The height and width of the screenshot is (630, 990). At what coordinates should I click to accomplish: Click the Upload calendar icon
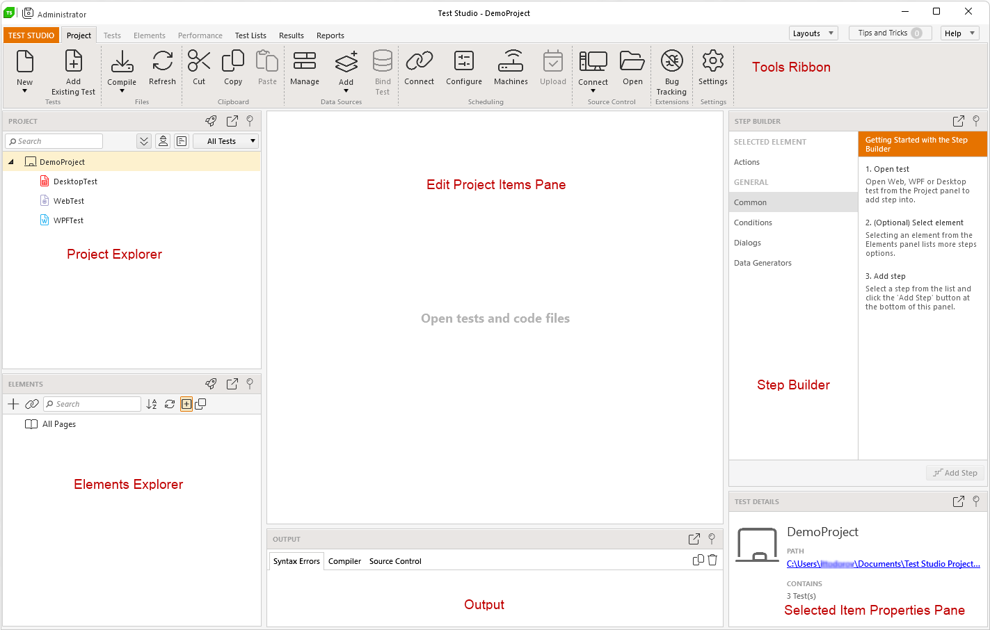click(x=553, y=61)
